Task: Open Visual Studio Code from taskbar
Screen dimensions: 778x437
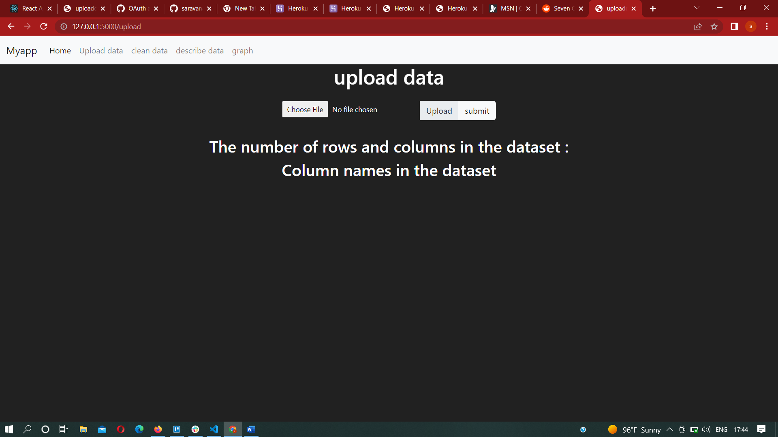Action: (x=214, y=429)
